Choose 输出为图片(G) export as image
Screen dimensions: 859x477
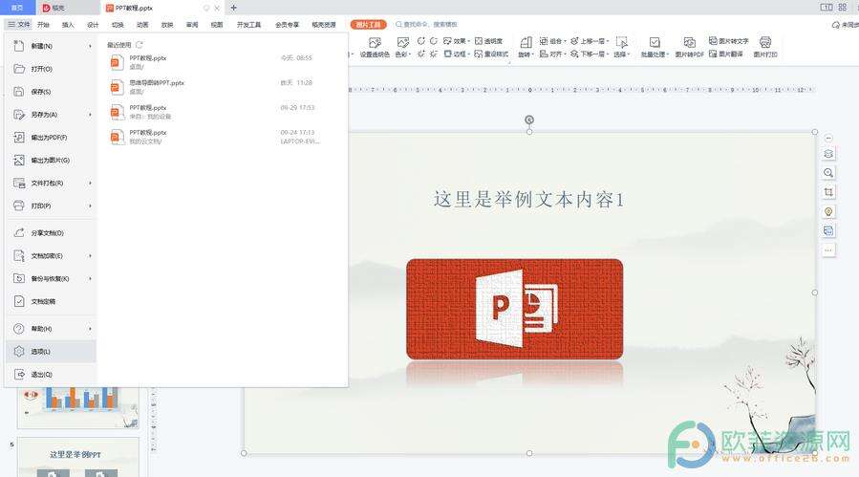[51, 161]
